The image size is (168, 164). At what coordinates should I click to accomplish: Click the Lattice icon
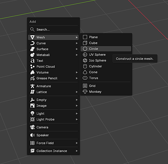pos(32,92)
